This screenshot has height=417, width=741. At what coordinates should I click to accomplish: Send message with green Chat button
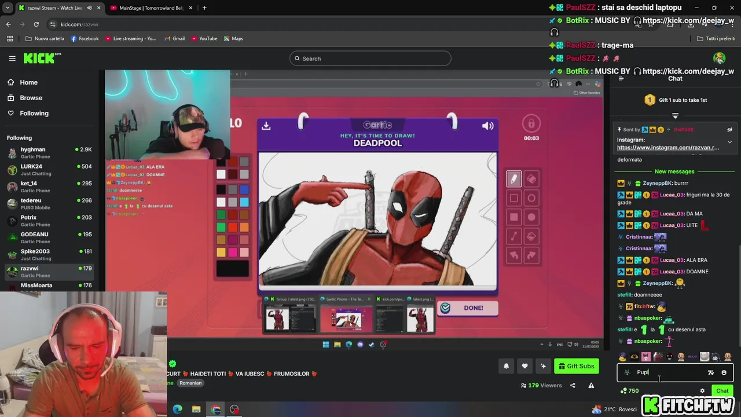[722, 391]
